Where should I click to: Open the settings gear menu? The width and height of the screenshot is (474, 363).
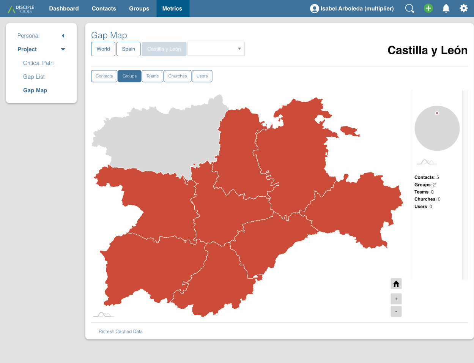pyautogui.click(x=464, y=8)
